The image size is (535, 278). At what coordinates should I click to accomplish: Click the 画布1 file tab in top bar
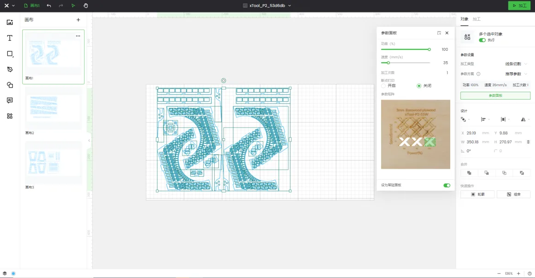tap(32, 6)
